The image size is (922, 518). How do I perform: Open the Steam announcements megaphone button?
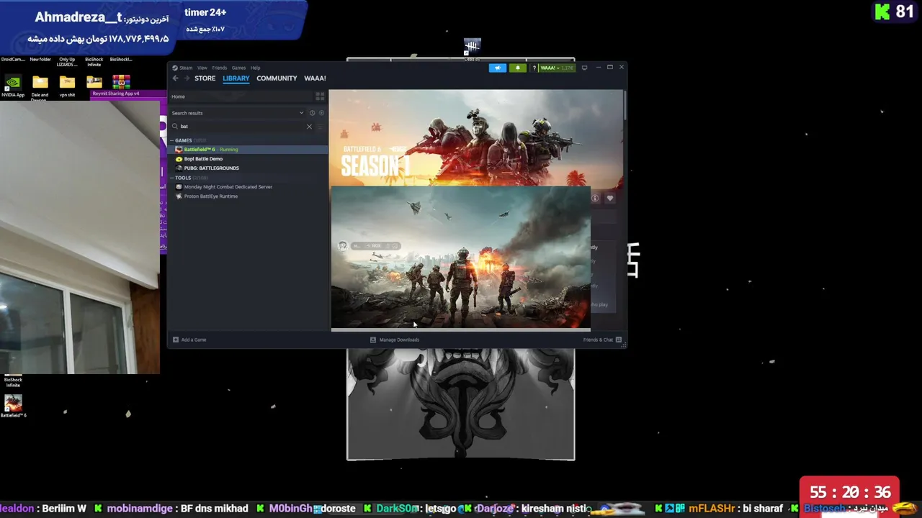(x=497, y=68)
